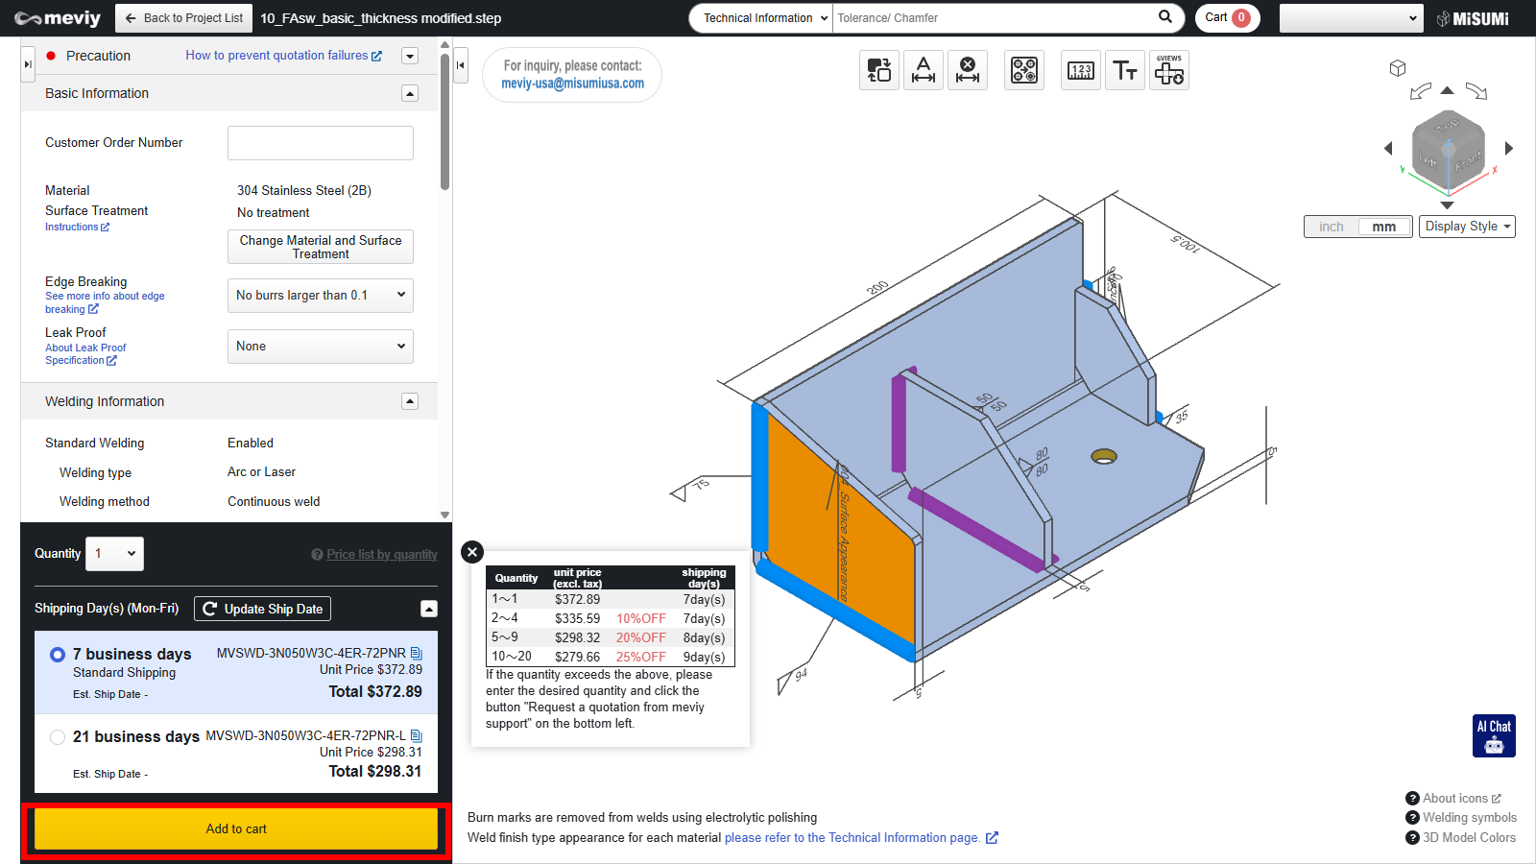Open the AI Chat assistant

tap(1494, 736)
